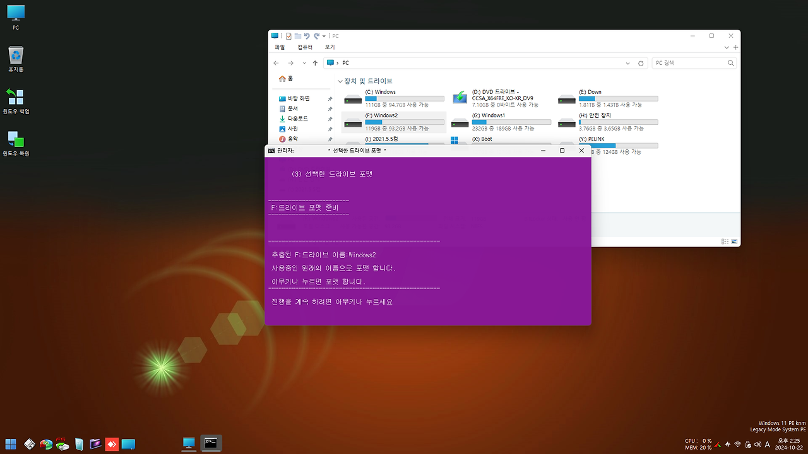Expand the address bar history dropdown
808x454 pixels.
coord(627,63)
